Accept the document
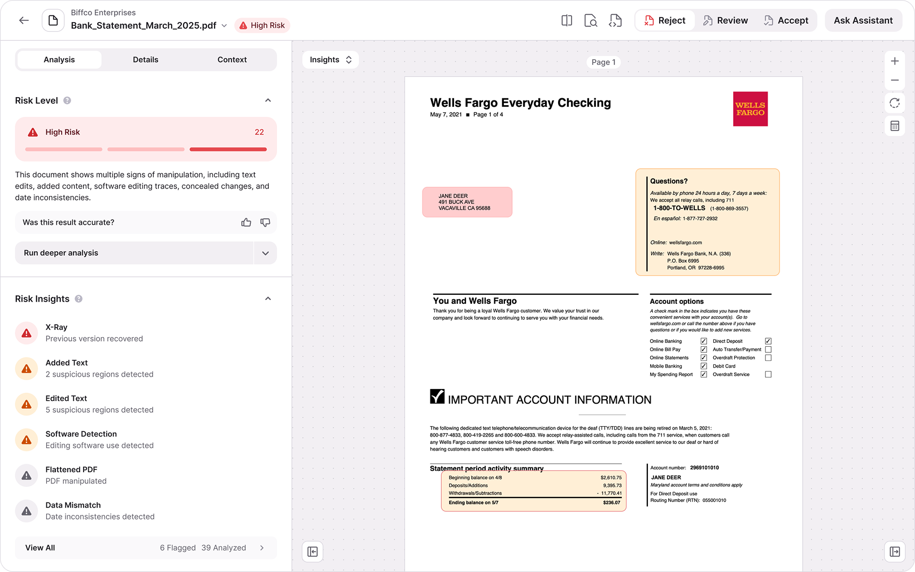 pos(786,20)
